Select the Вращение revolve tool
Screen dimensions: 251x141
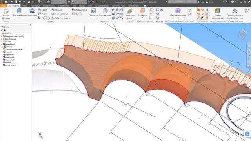pyautogui.click(x=32, y=13)
